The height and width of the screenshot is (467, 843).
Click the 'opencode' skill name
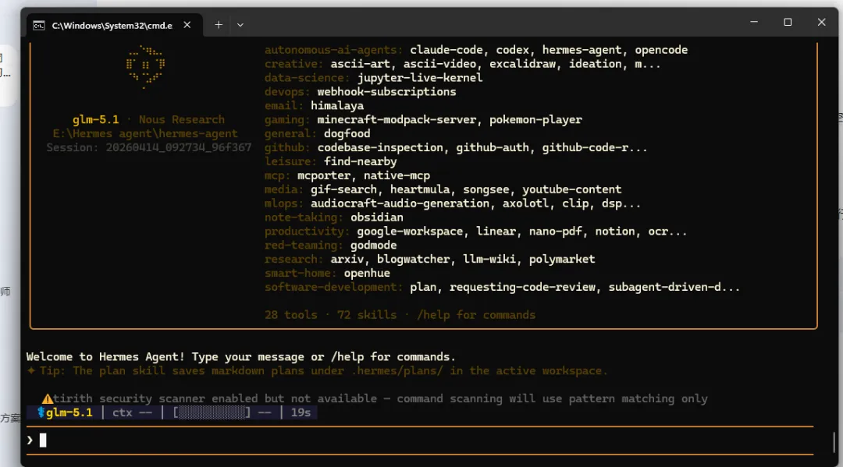coord(661,50)
